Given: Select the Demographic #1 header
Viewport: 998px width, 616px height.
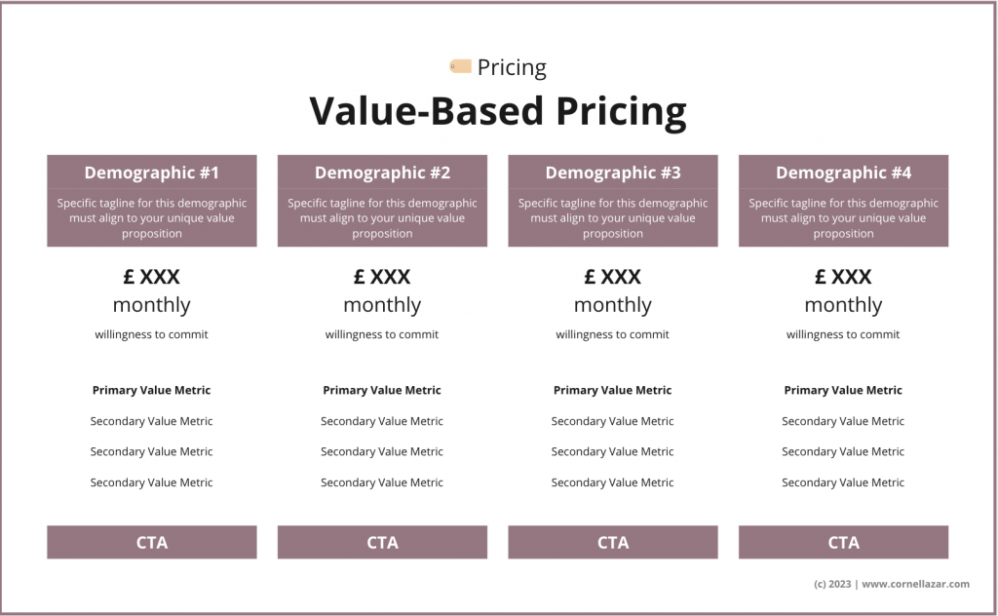Looking at the screenshot, I should 152,173.
